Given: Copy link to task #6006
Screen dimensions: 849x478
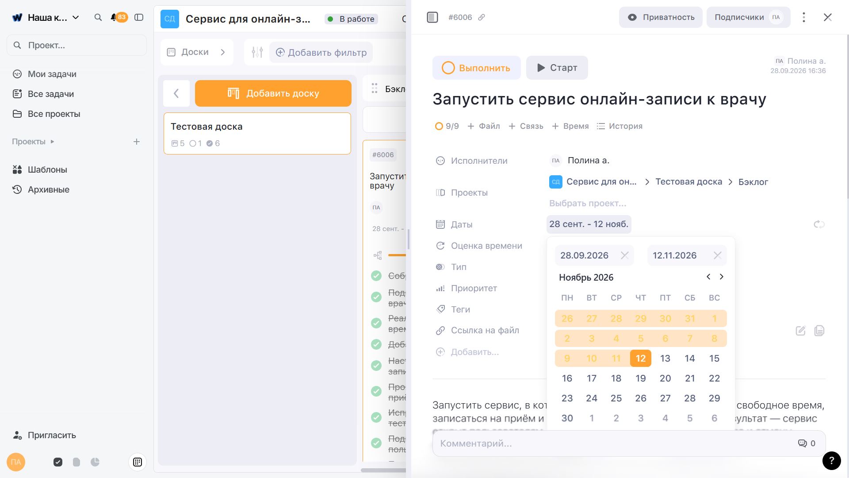Looking at the screenshot, I should [482, 17].
